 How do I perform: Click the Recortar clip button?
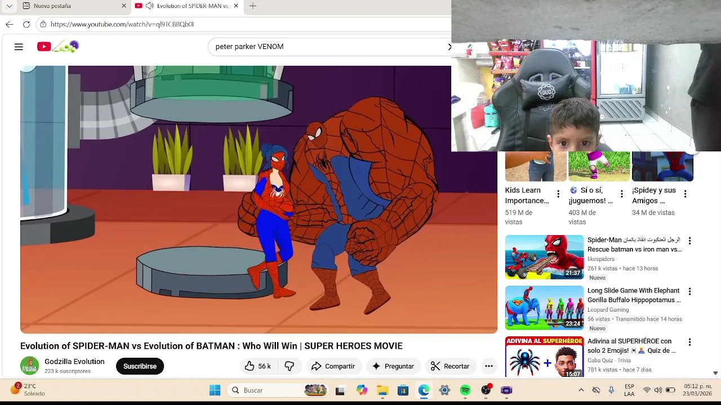(x=450, y=366)
